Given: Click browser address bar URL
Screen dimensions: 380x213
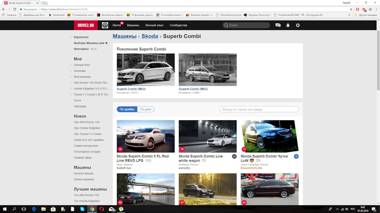Looking at the screenshot, I should pos(64,9).
